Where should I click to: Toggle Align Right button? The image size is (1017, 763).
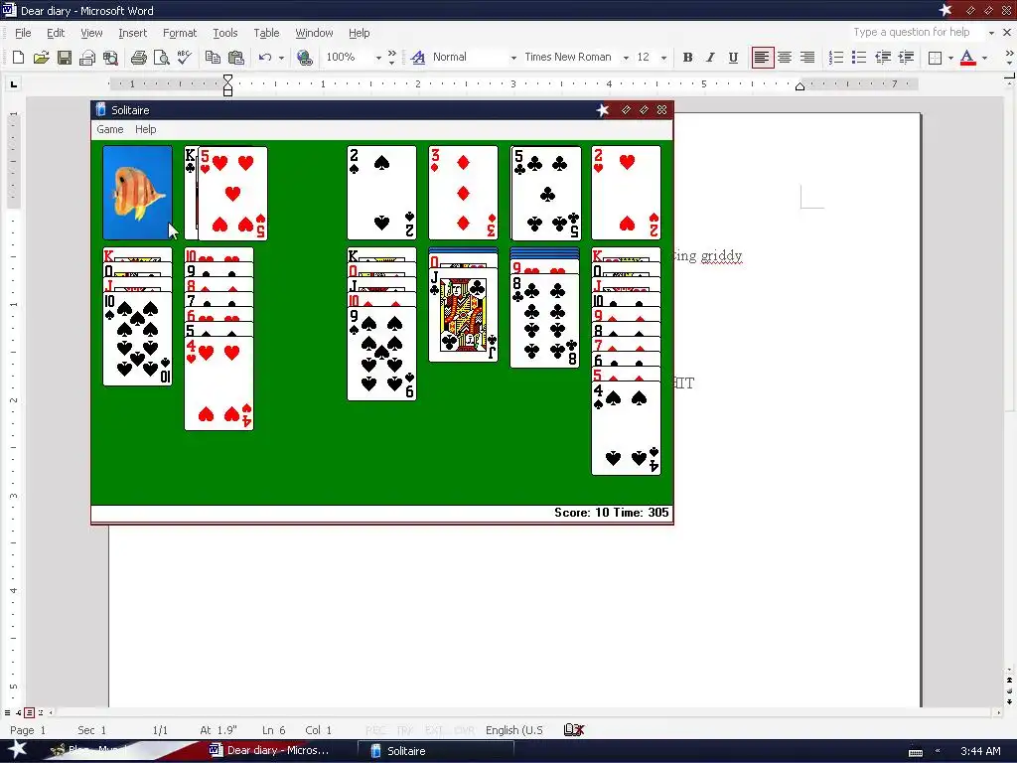tap(806, 58)
